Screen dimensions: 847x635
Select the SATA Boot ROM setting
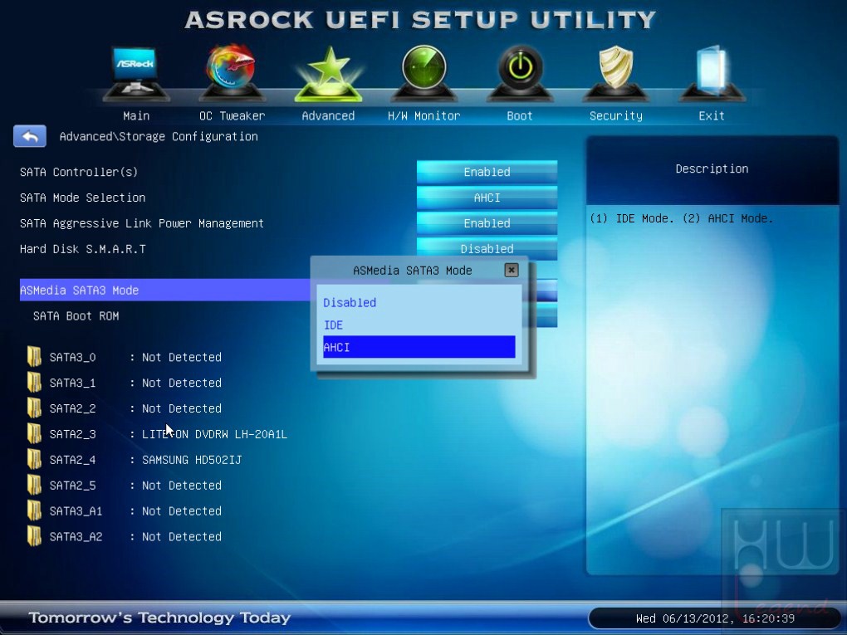point(76,316)
